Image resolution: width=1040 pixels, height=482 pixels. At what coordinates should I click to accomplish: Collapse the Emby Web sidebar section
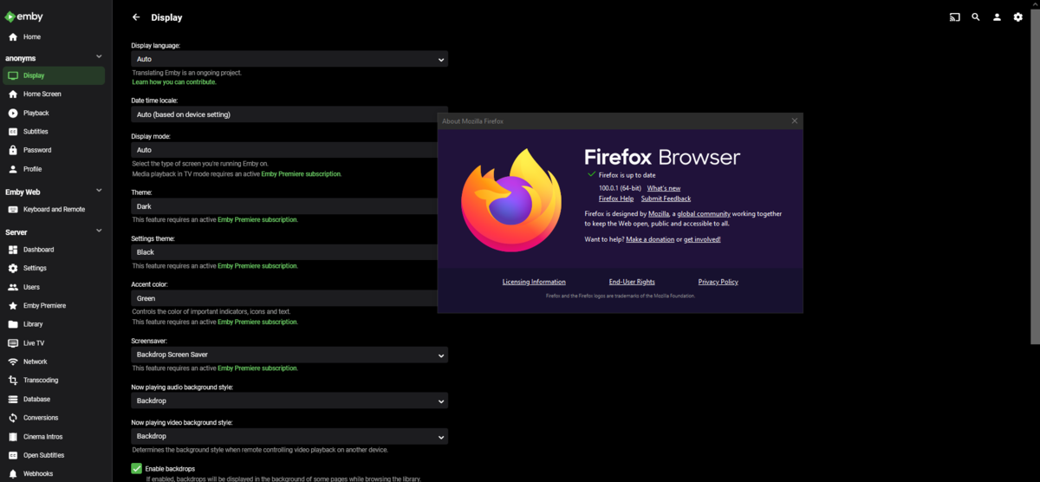(x=99, y=192)
